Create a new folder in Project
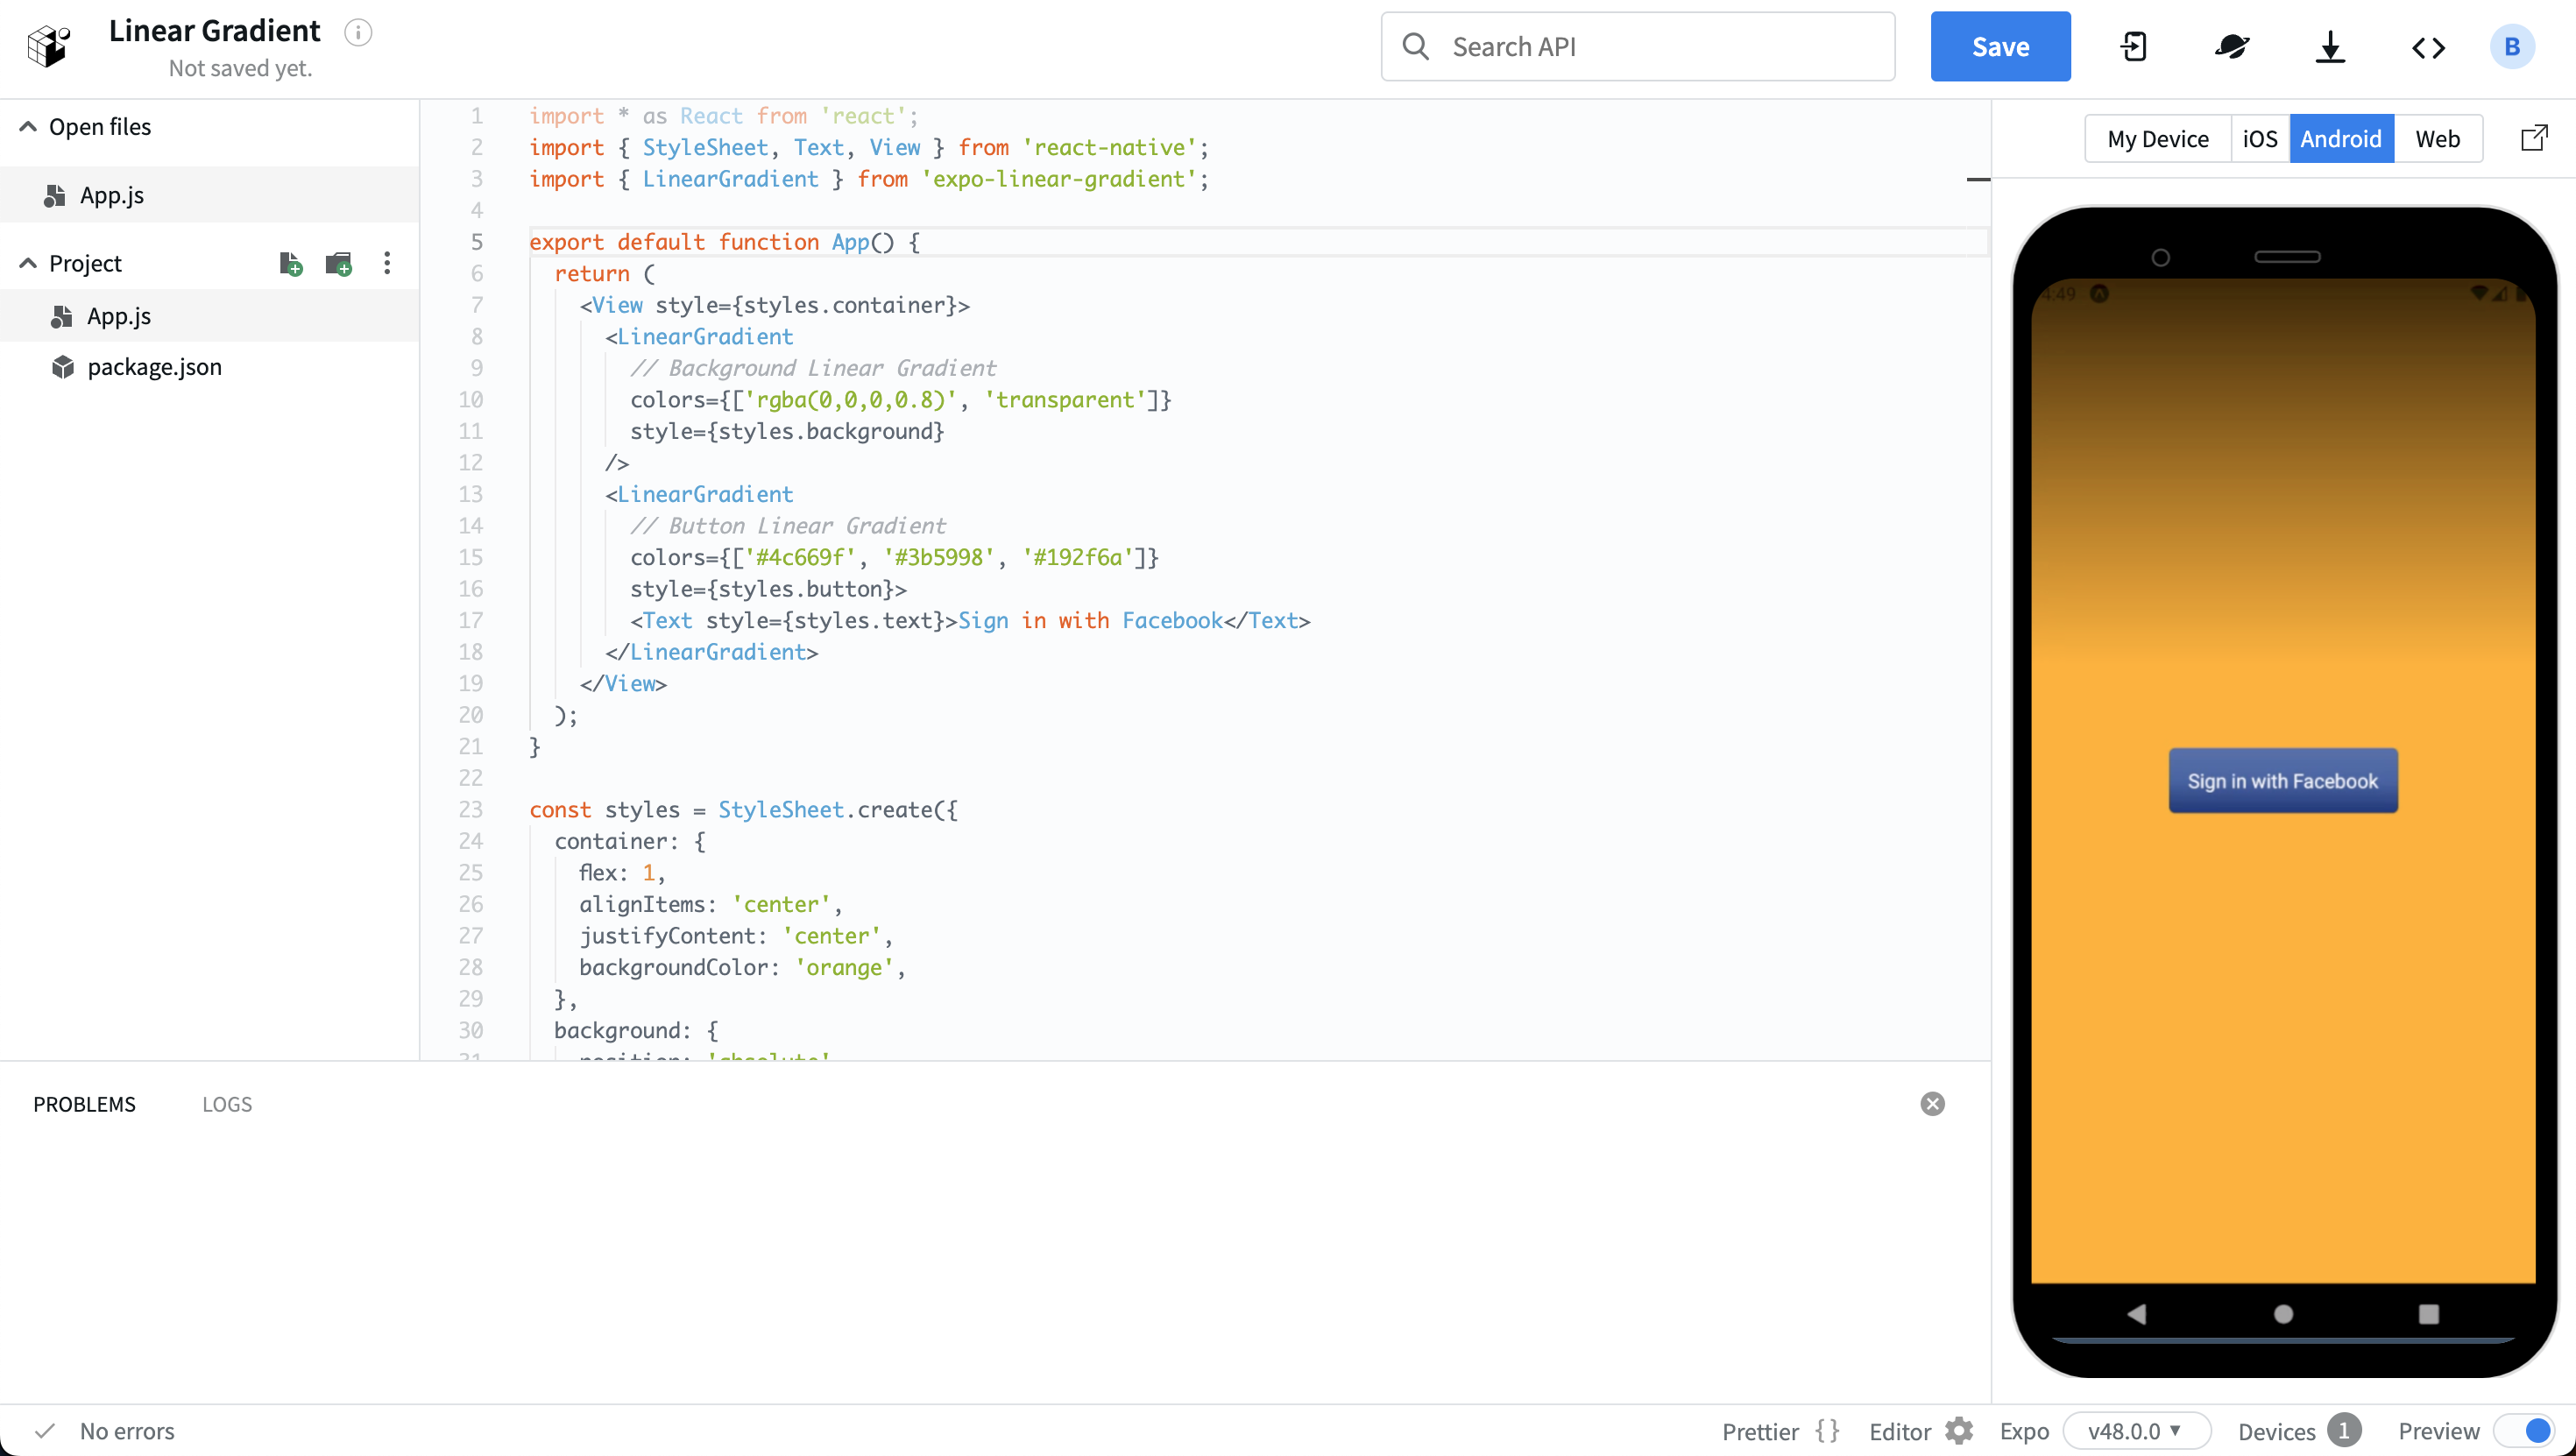This screenshot has width=2576, height=1456. pyautogui.click(x=339, y=263)
